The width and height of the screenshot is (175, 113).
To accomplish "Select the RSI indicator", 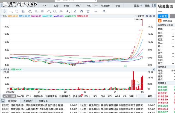I will [x=95, y=96].
